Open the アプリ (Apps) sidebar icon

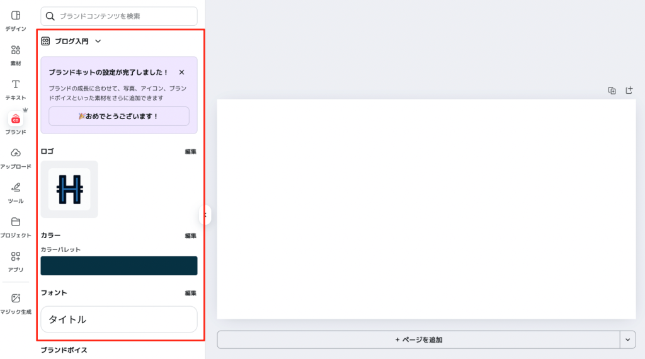coord(16,257)
